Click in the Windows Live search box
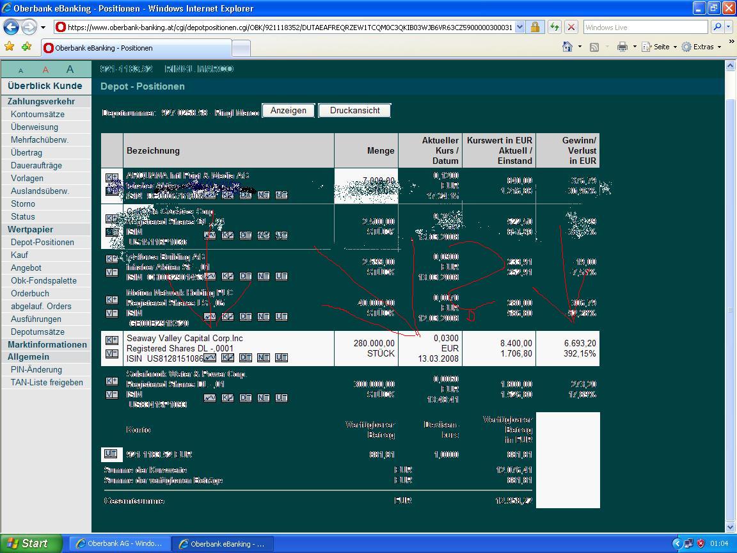Viewport: 737px width, 553px height. coord(646,28)
